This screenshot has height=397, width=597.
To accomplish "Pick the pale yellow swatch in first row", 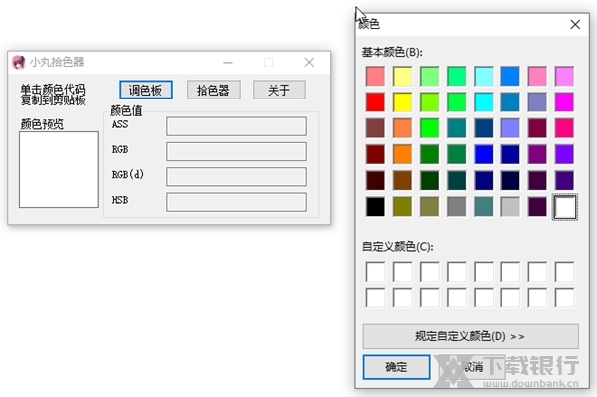I will tap(402, 76).
